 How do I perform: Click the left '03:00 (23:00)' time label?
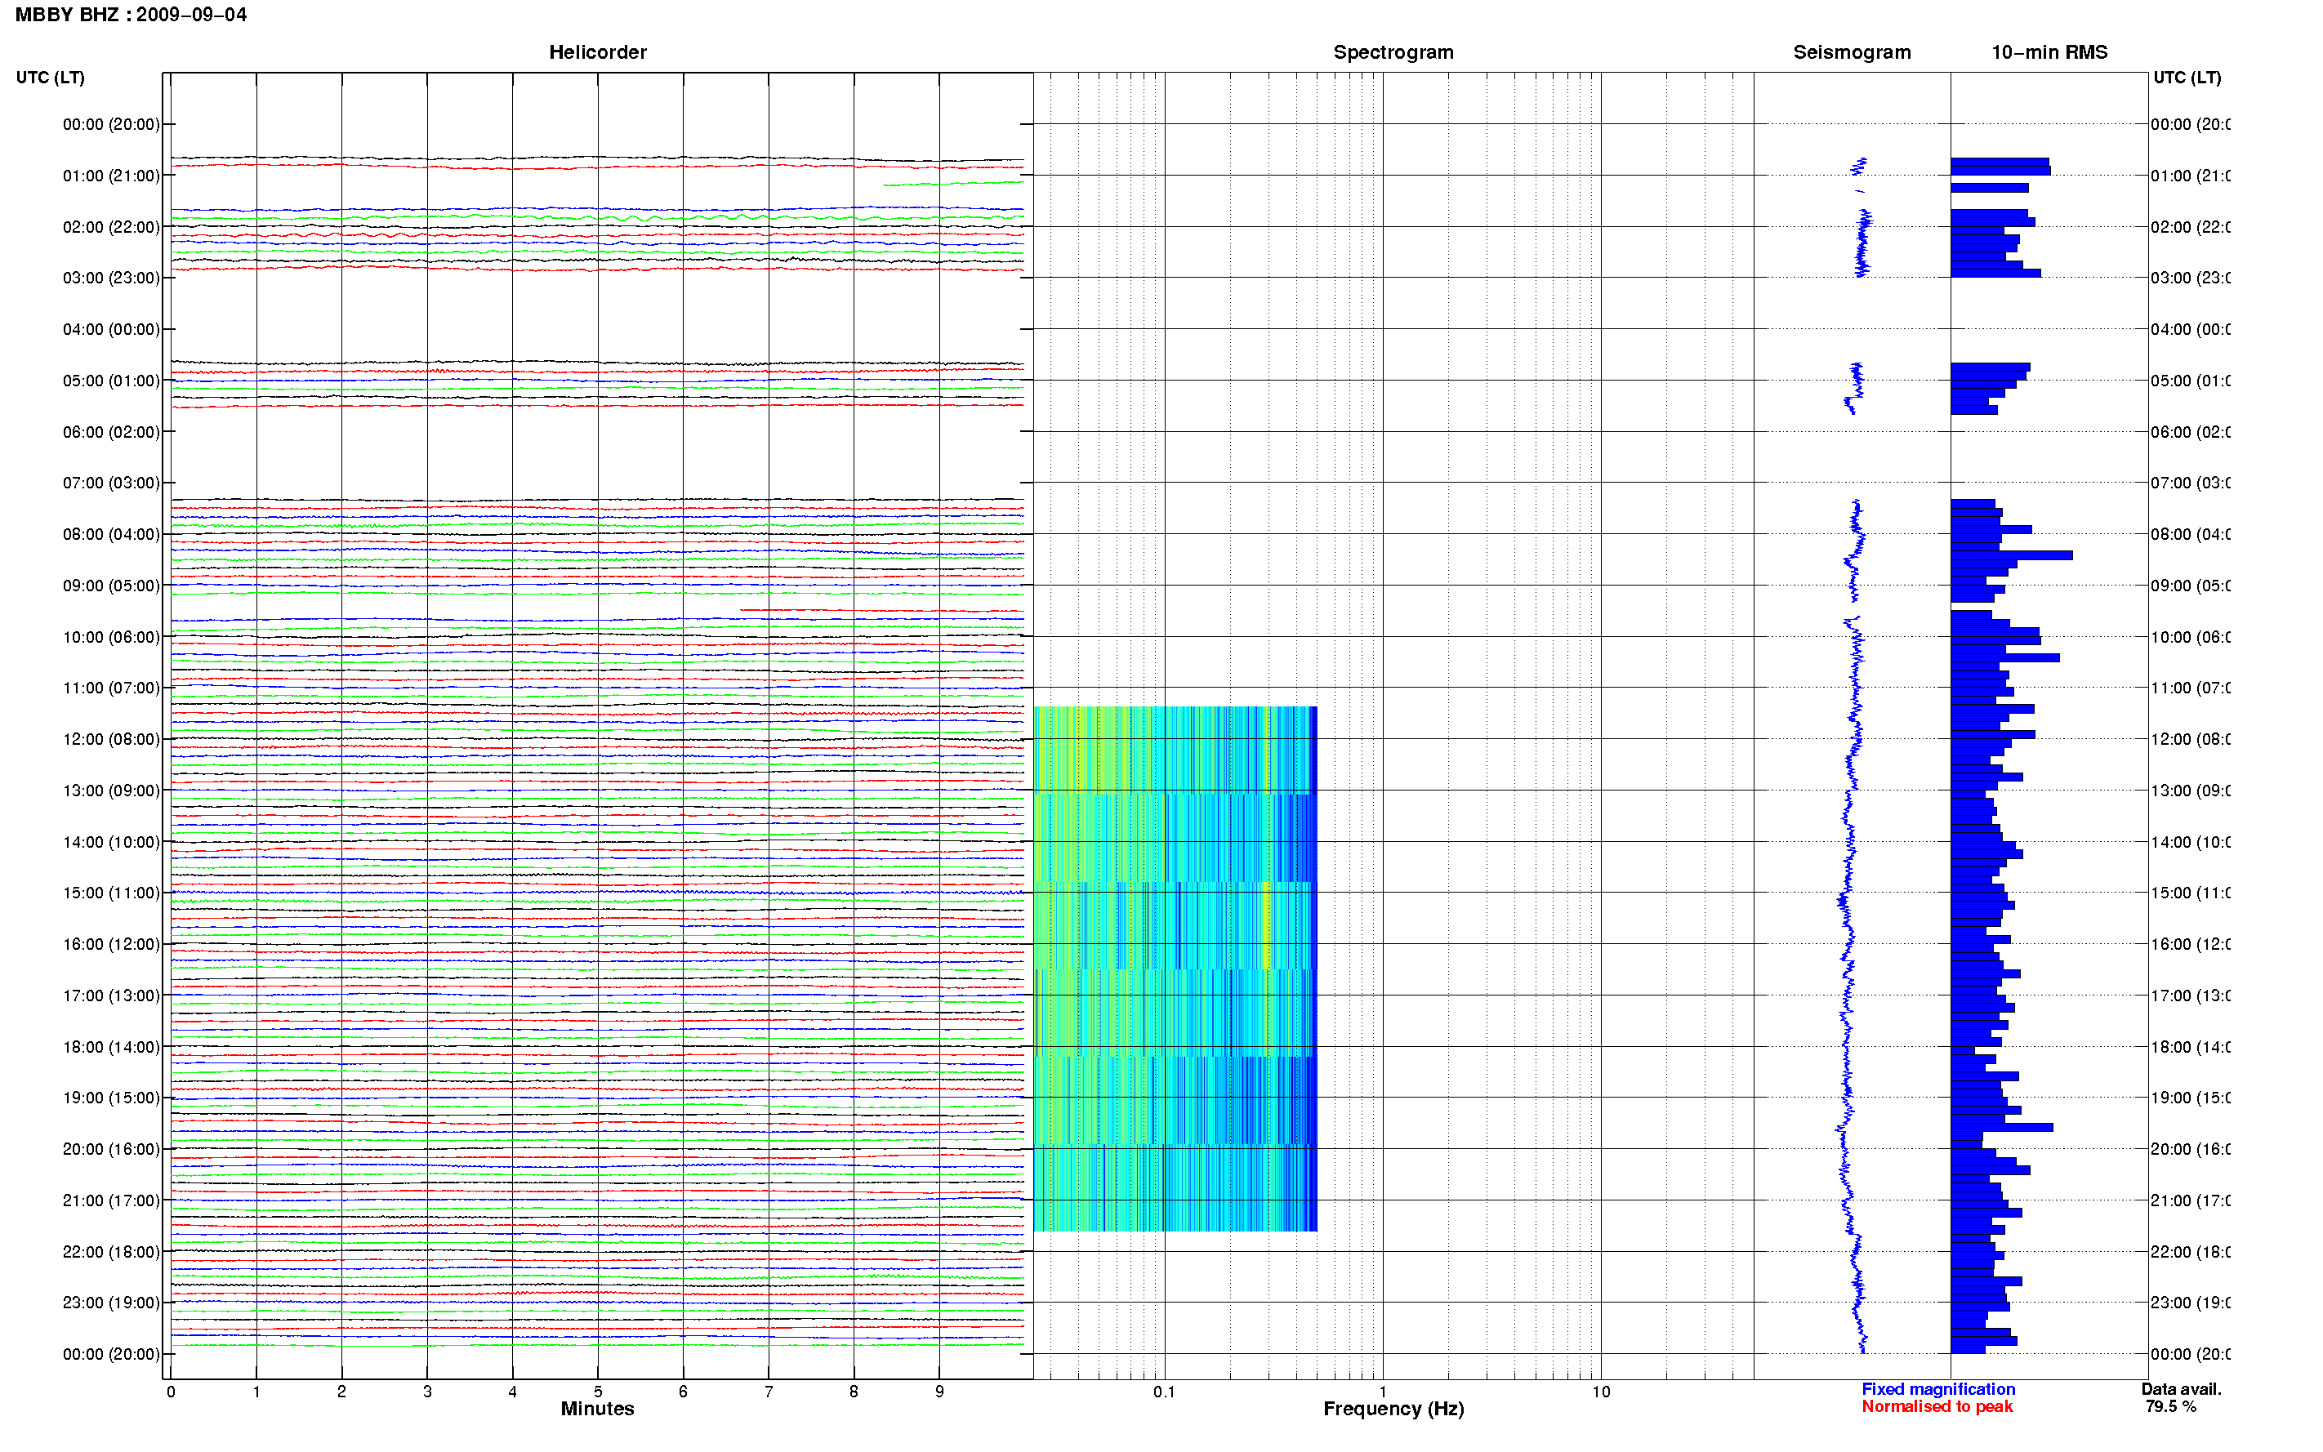[x=111, y=278]
